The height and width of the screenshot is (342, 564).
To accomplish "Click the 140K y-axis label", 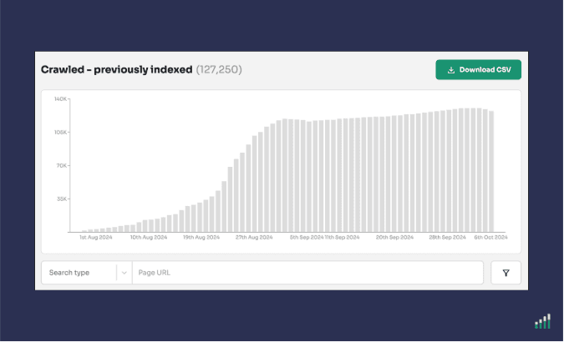I will click(x=61, y=99).
